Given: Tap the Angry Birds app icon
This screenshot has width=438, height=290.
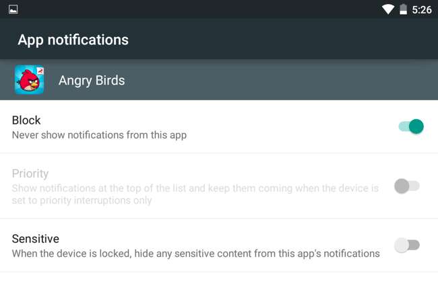Looking at the screenshot, I should (x=29, y=80).
